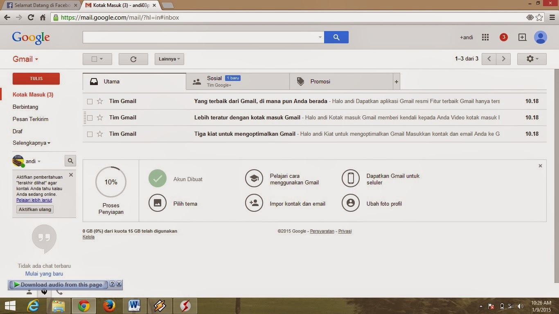559x314 pixels.
Task: Tick the checkbox for 'Tiga kiat untuk mengoptimalkan' email
Action: [x=90, y=134]
